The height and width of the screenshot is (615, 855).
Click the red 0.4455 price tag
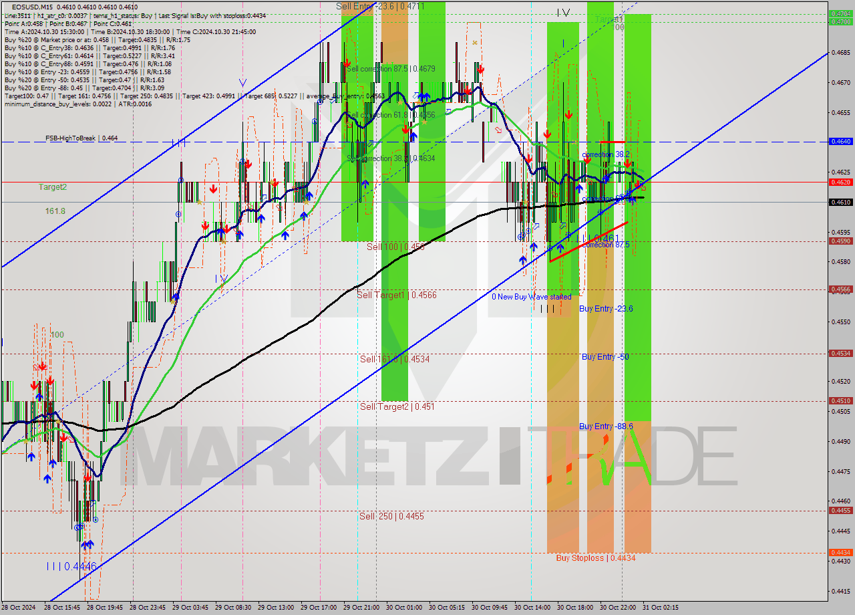click(840, 511)
